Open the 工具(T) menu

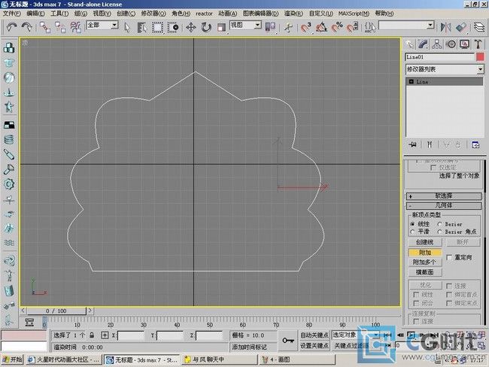pyautogui.click(x=59, y=14)
